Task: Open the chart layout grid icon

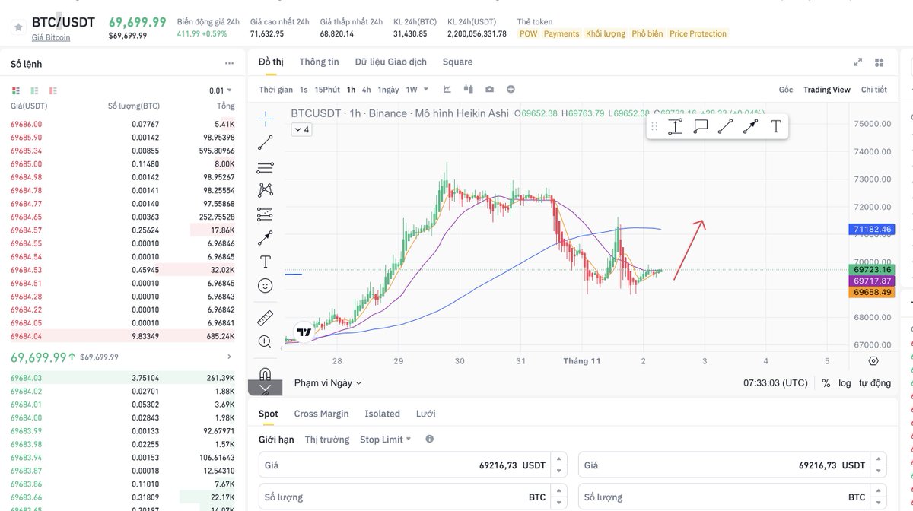Action: coord(880,62)
